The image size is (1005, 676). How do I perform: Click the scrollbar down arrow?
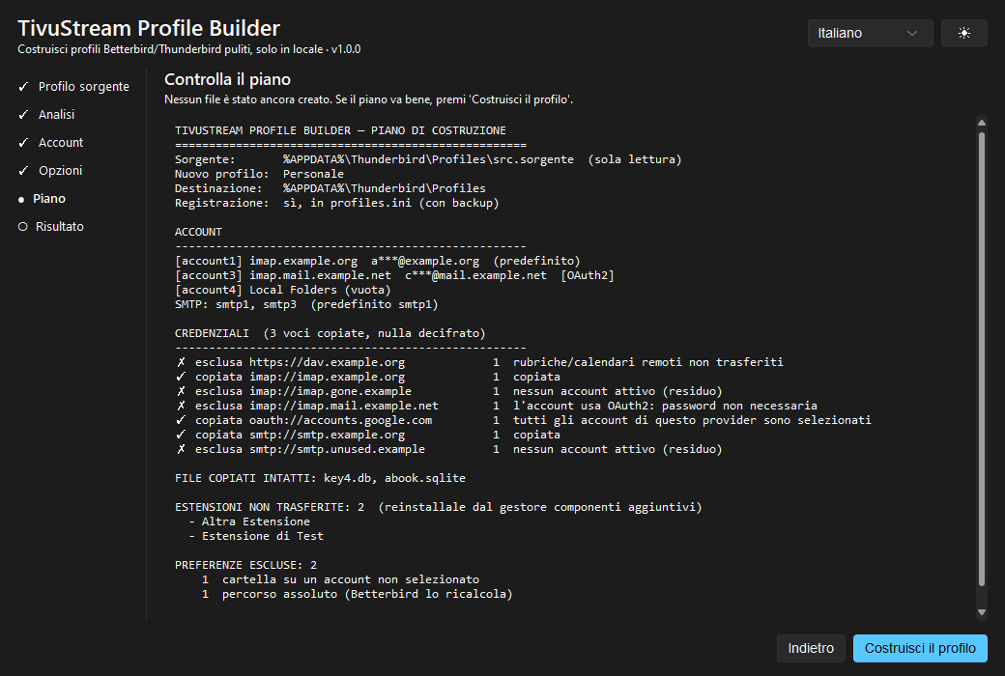click(981, 612)
